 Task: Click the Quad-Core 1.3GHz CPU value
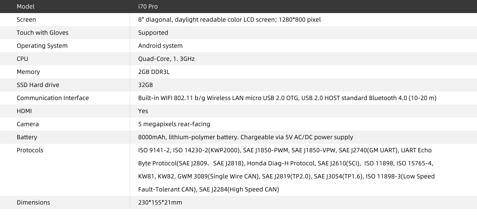pos(166,59)
